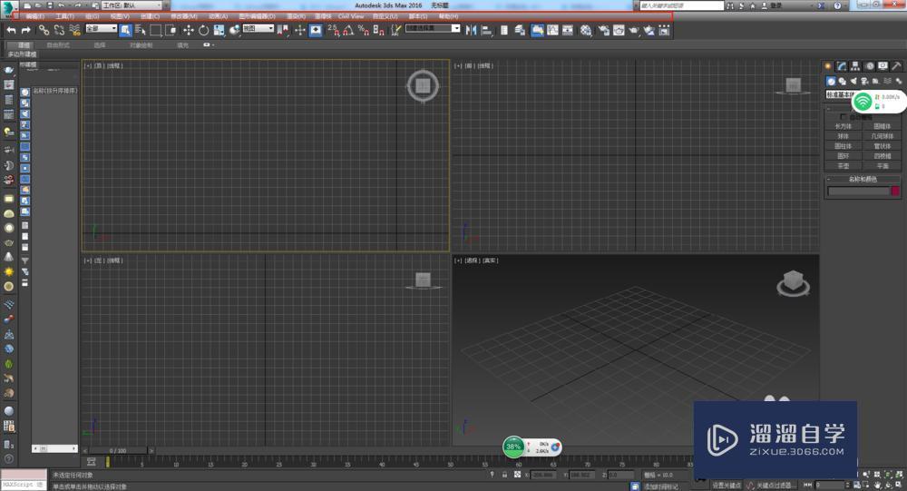This screenshot has width=907, height=491.
Task: Click the Redo arrow in main toolbar
Action: (26, 30)
